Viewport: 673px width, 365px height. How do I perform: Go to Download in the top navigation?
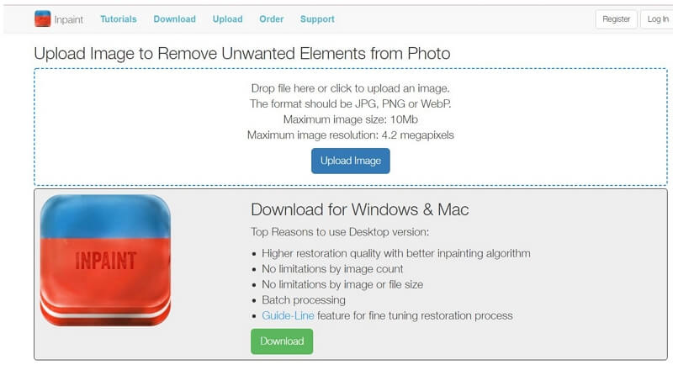pos(175,19)
